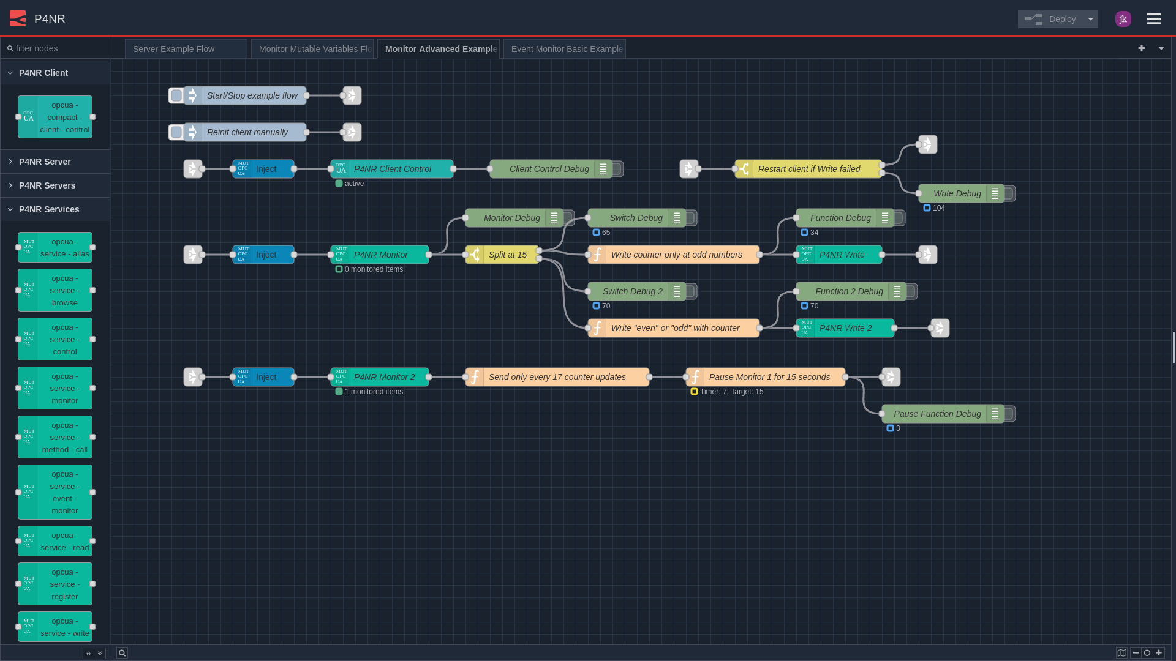Open the Deploy options dropdown

click(x=1091, y=19)
